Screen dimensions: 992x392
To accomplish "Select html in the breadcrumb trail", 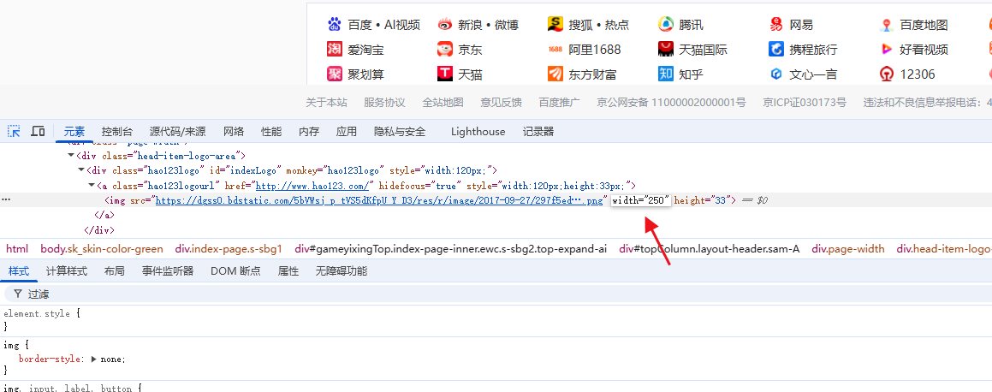I will coord(17,248).
